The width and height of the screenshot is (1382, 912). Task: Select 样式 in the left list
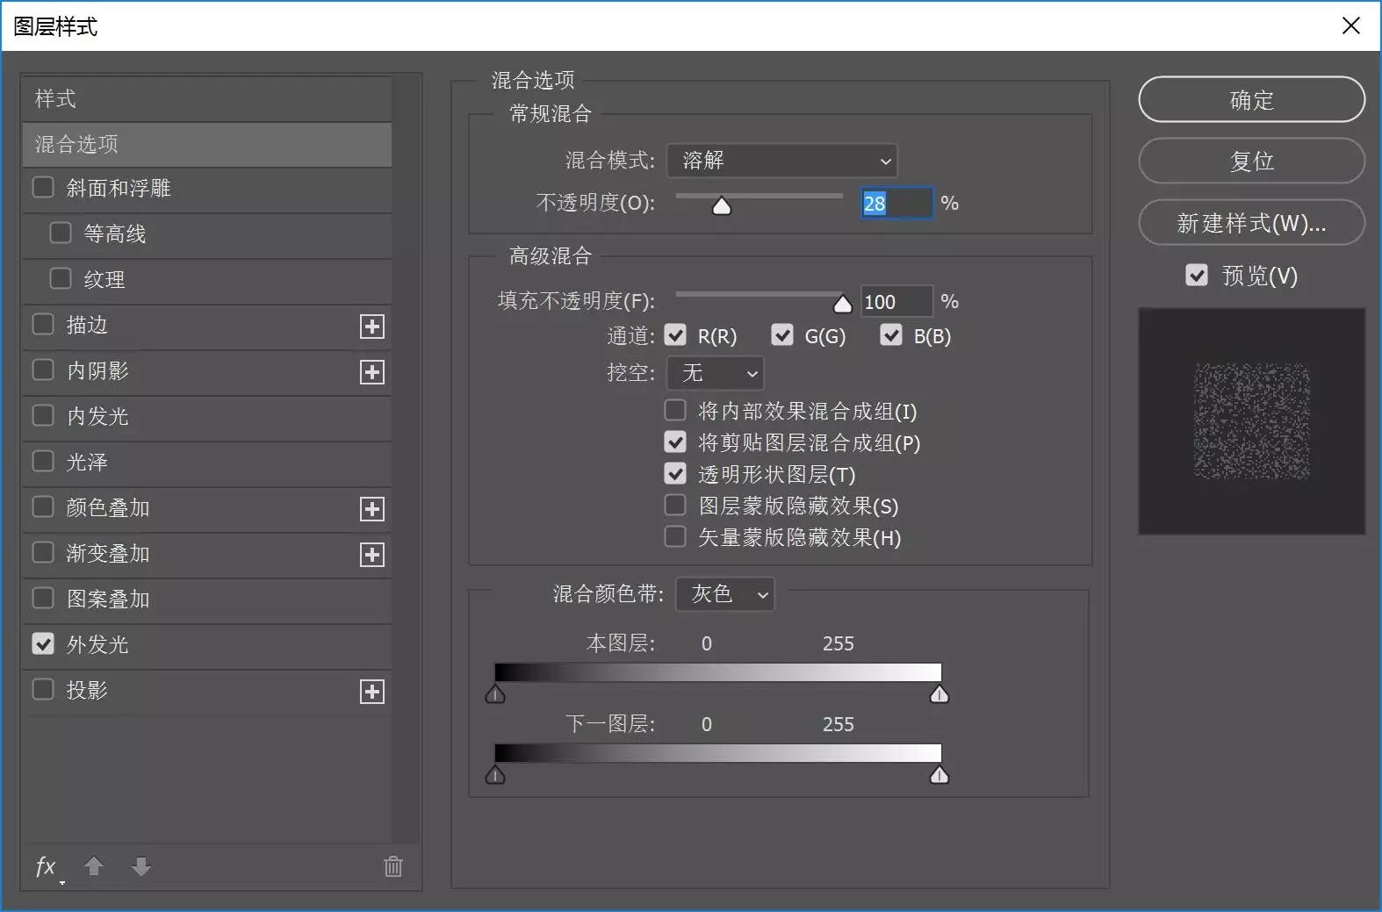(x=207, y=98)
